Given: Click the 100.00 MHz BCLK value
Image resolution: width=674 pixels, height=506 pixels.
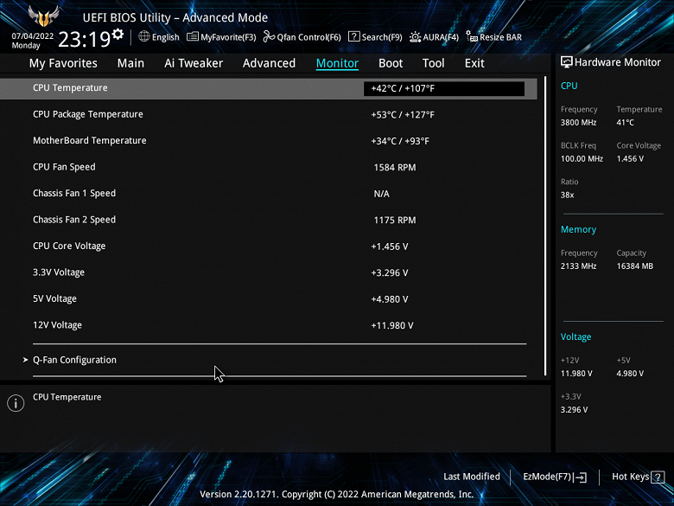Looking at the screenshot, I should coord(582,159).
